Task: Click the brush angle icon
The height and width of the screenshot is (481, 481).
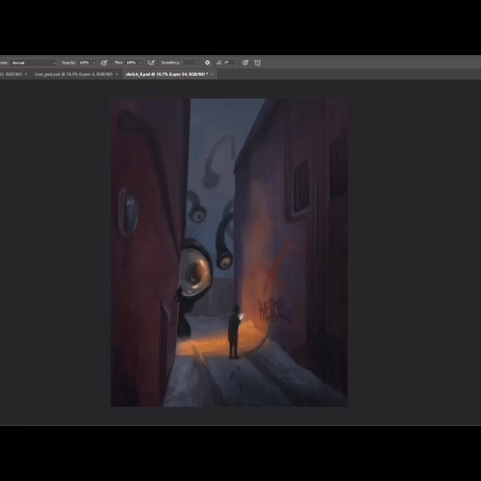Action: (219, 63)
